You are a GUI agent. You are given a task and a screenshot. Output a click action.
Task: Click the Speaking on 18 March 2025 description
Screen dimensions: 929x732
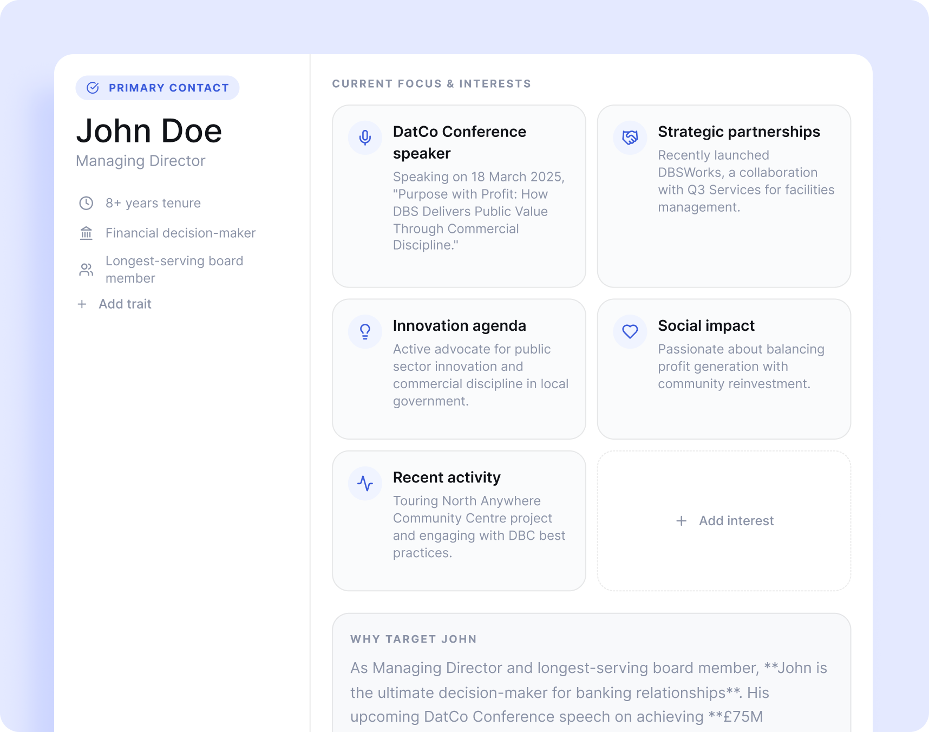tap(479, 211)
